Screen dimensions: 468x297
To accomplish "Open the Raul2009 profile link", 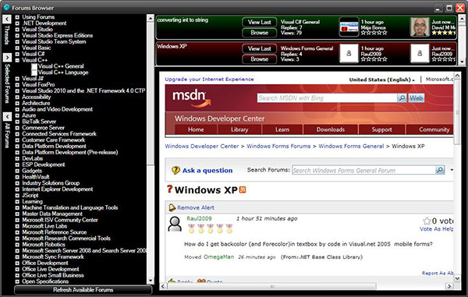I will (199, 218).
